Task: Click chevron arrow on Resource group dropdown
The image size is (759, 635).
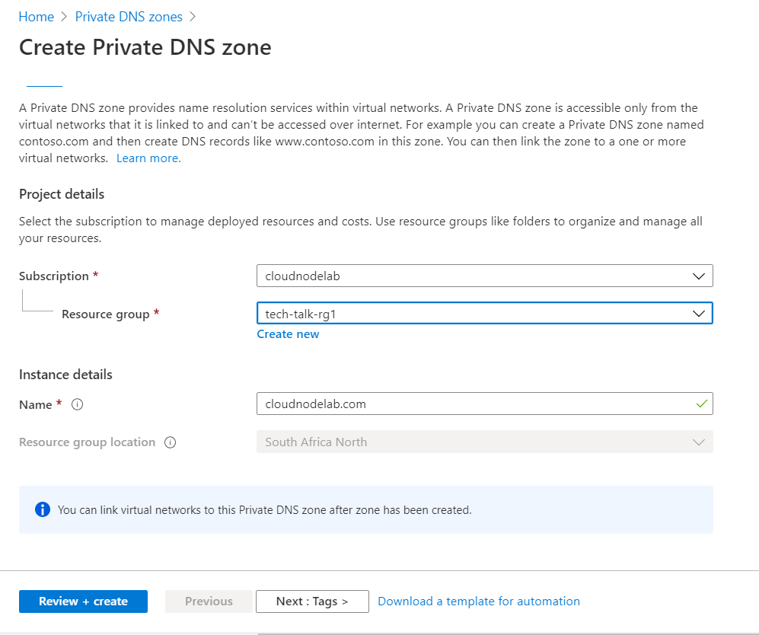Action: pyautogui.click(x=699, y=314)
